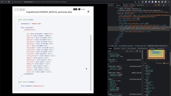The width and height of the screenshot is (171, 96).
Task: Click the yellow warning count badge in DevTools
Action: click(159, 5)
